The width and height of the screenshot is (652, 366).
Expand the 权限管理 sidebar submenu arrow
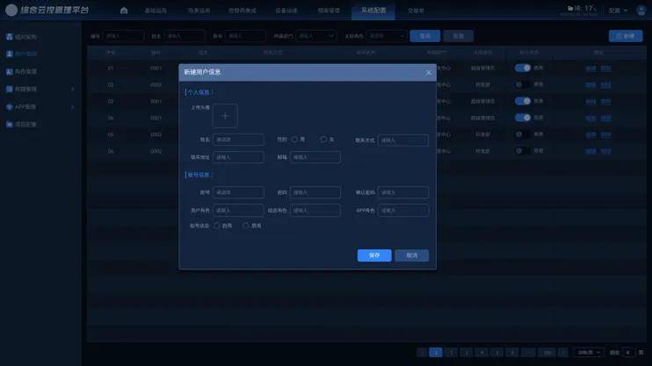tap(72, 89)
